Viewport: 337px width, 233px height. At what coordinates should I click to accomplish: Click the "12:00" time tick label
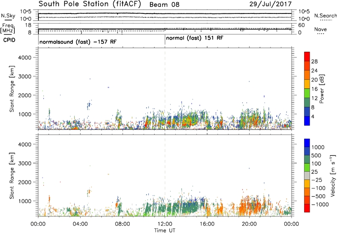tap(165, 224)
